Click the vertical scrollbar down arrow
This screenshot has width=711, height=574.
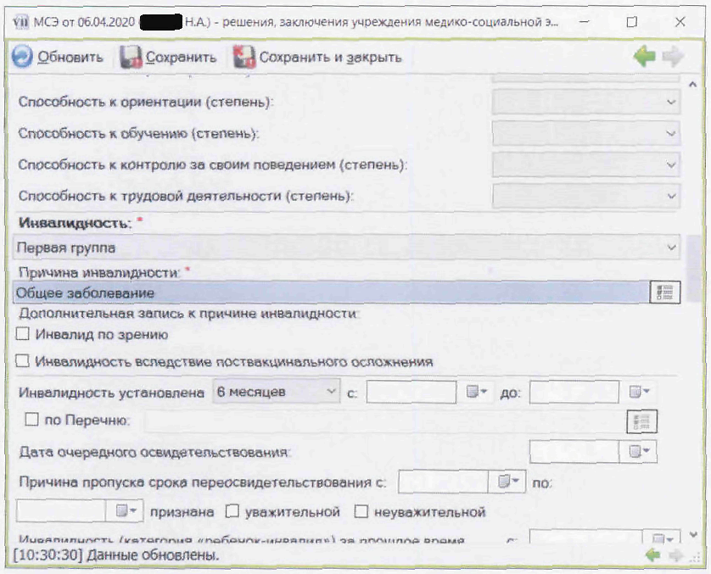tap(694, 535)
